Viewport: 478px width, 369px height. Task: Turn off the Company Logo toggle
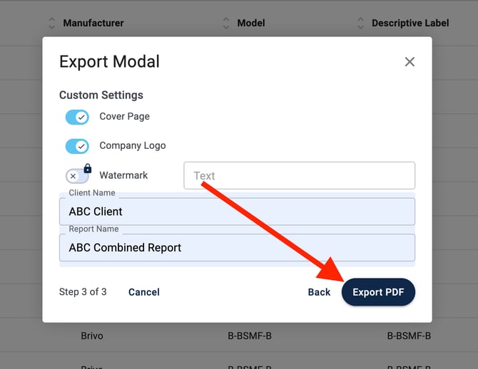coord(77,146)
